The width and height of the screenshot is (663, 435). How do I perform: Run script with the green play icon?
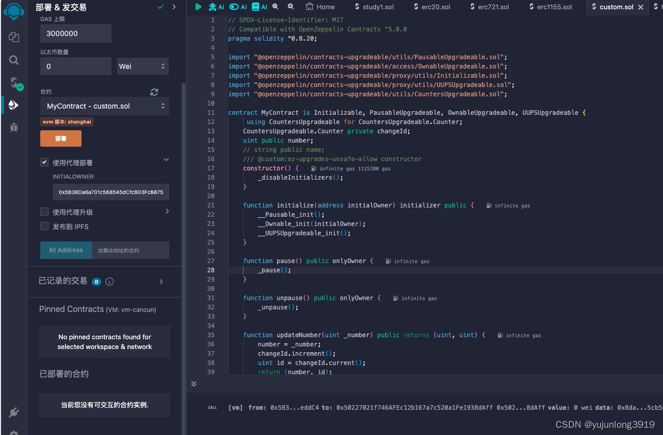pos(198,7)
